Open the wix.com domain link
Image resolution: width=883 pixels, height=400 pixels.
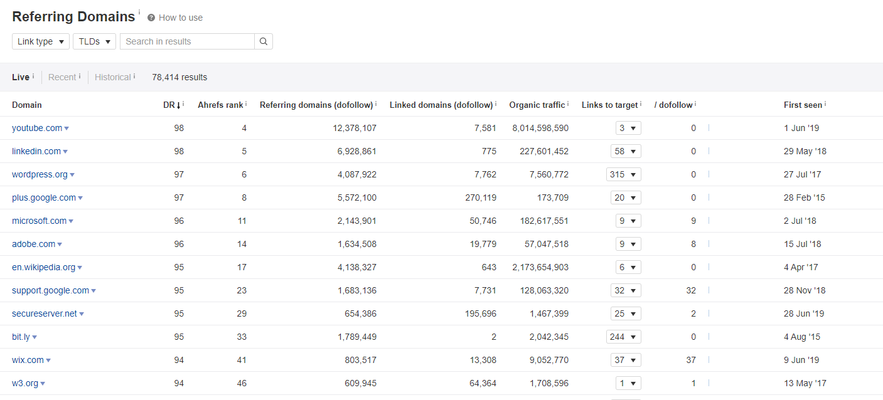click(x=28, y=360)
